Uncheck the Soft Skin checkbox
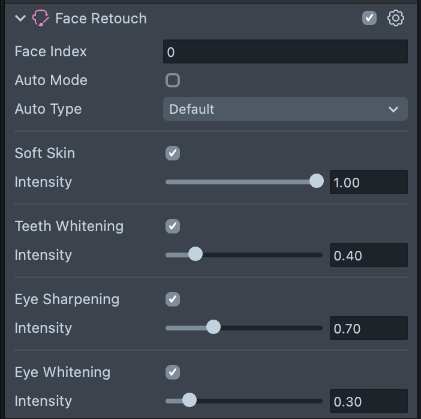Image resolution: width=421 pixels, height=419 pixels. (173, 153)
